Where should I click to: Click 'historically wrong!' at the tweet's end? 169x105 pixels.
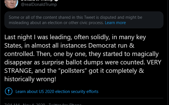click(x=30, y=79)
